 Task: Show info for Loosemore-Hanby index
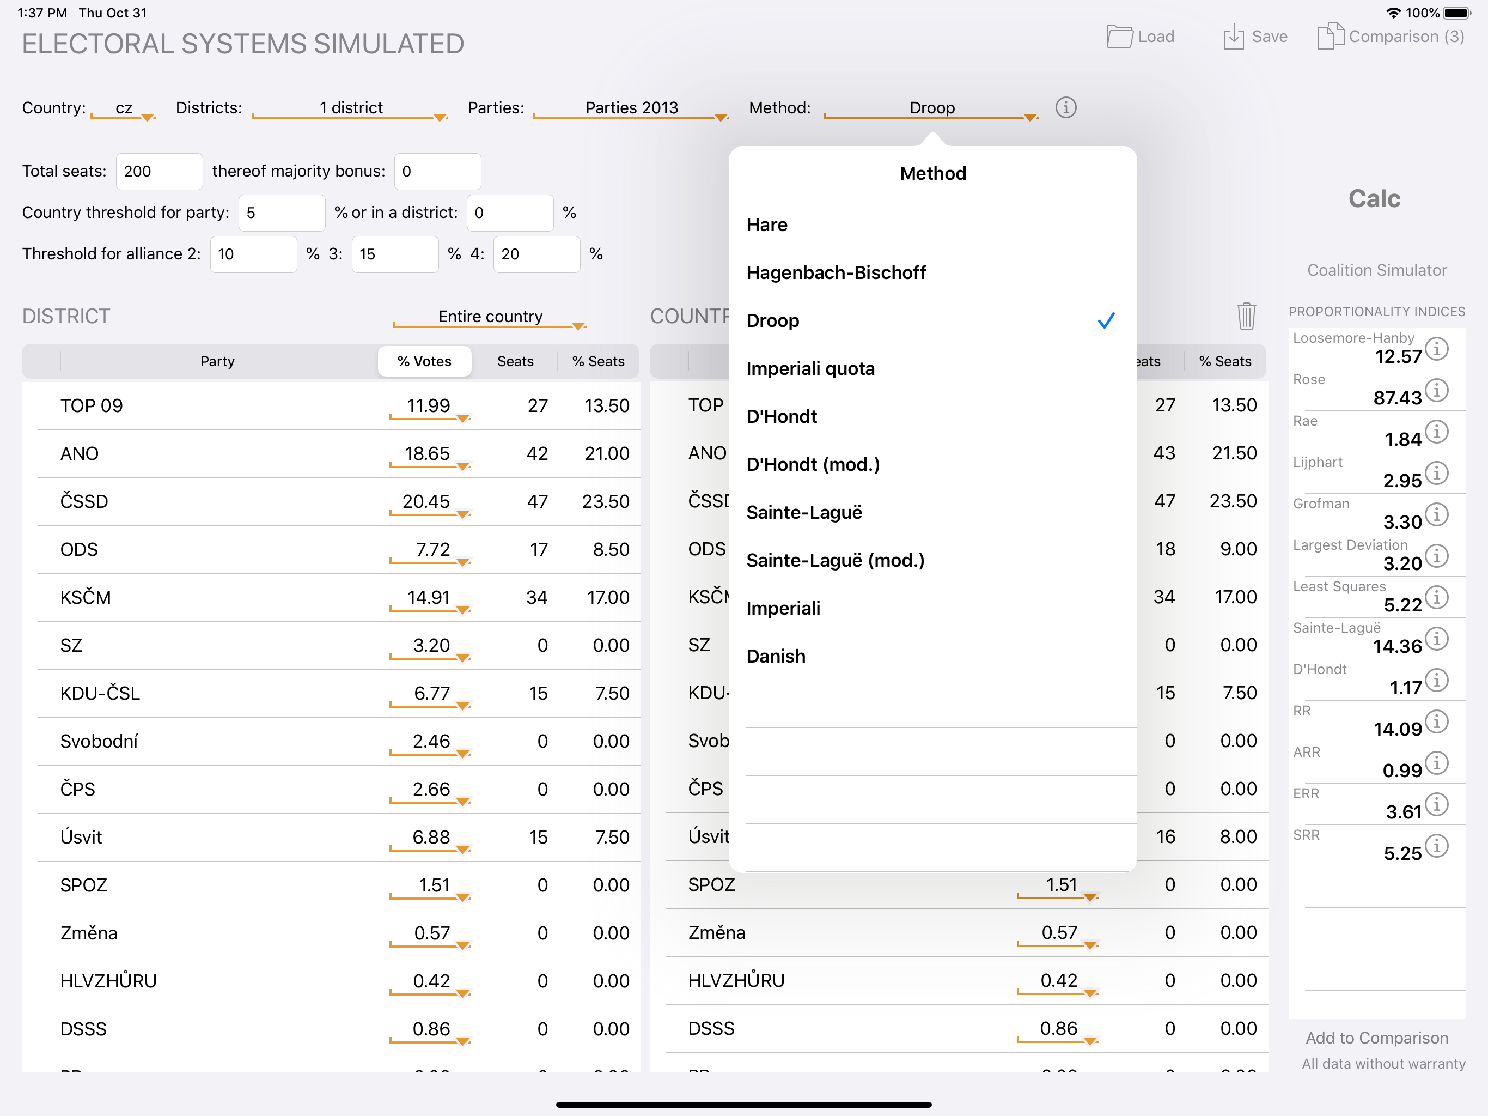[x=1437, y=349]
